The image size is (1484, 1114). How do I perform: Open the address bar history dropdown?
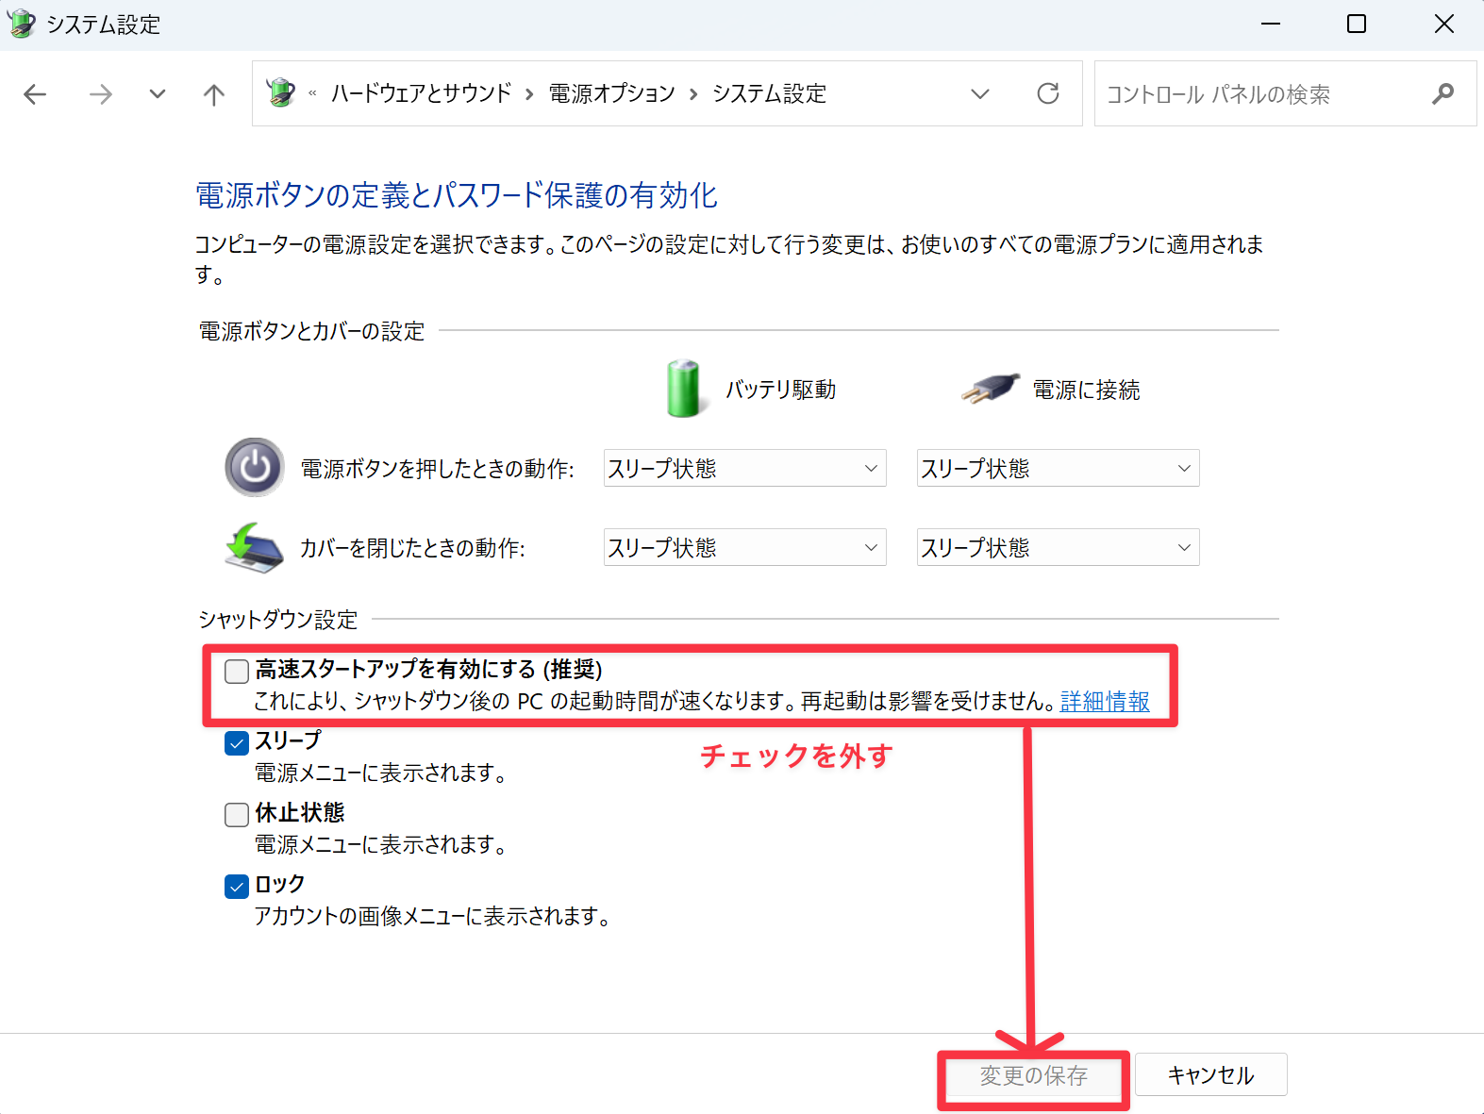pos(980,93)
